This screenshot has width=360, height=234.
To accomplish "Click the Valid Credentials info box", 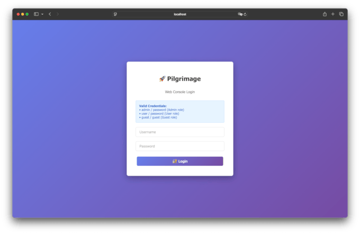I will [x=179, y=111].
